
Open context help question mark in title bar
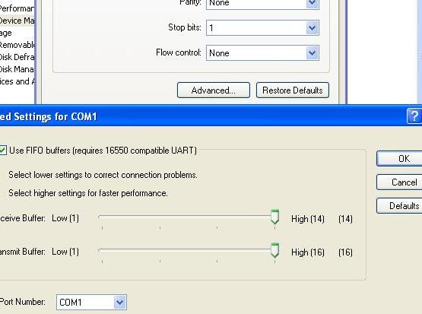pyautogui.click(x=414, y=116)
